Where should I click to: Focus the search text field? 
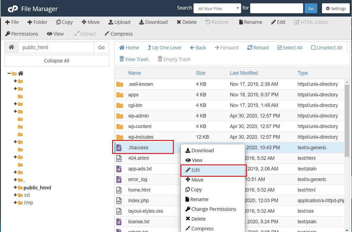[276, 8]
